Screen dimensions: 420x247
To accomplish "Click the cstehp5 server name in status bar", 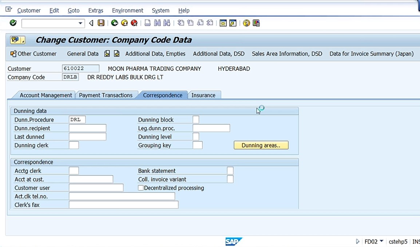I will coord(398,242).
